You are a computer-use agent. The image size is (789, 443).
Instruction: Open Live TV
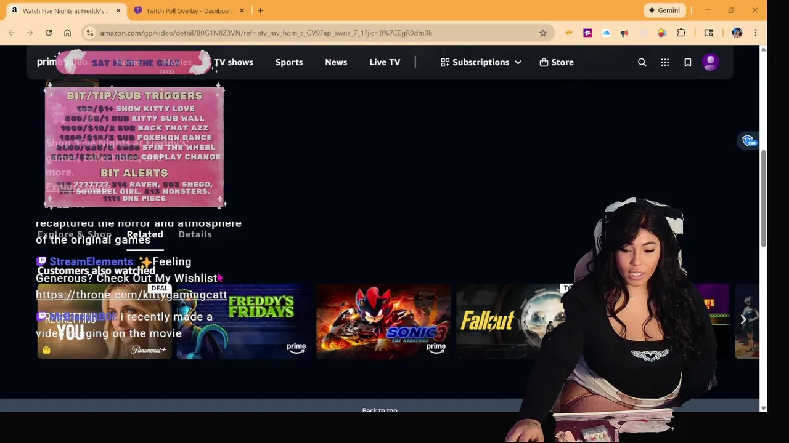click(x=385, y=62)
